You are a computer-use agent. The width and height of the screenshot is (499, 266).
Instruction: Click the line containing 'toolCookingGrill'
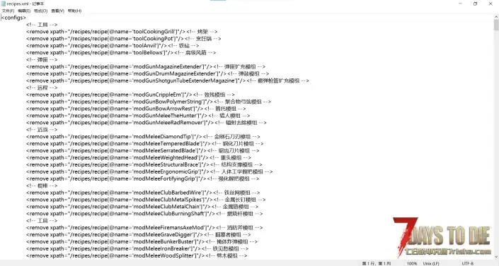122,32
